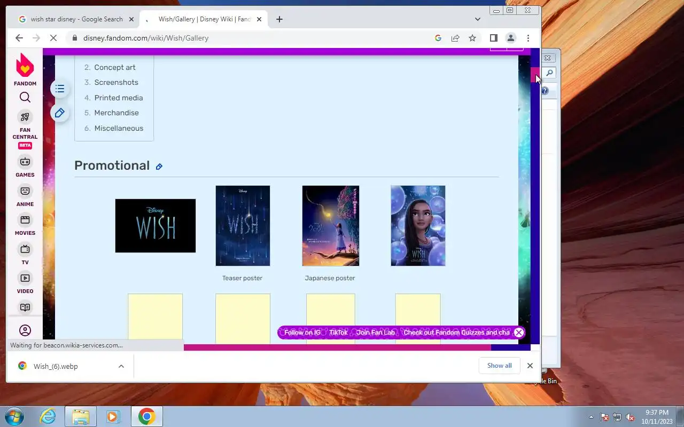Open Chrome profile avatar

511,38
